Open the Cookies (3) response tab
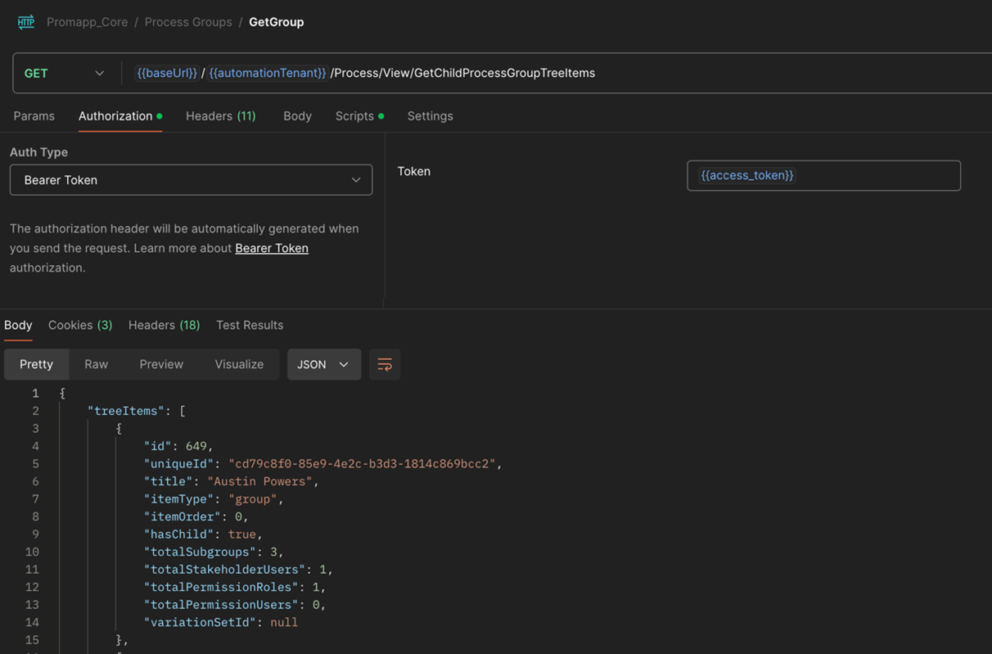This screenshot has width=992, height=654. (x=80, y=325)
